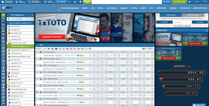Expand the Ставь на своих dropdown
Image resolution: width=209 pixels, height=106 pixels.
click(x=20, y=19)
